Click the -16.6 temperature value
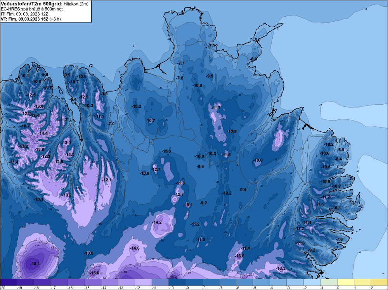 pos(239,256)
